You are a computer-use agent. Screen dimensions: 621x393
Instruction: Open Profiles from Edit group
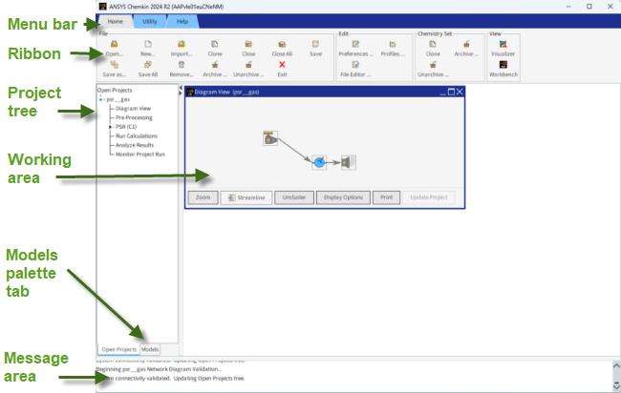[393, 44]
